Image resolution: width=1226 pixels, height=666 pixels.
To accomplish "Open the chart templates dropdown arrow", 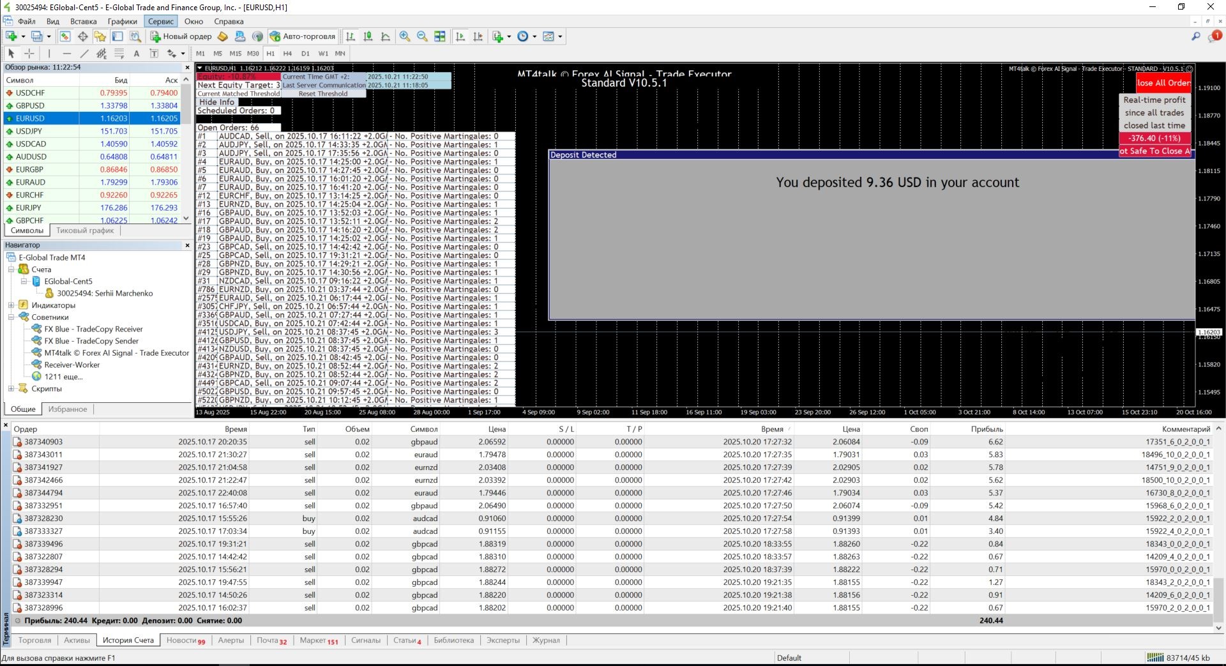I will coord(560,36).
